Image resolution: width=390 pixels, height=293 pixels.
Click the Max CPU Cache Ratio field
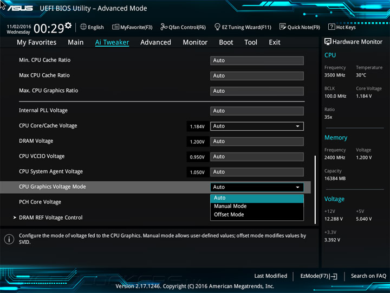pos(257,76)
